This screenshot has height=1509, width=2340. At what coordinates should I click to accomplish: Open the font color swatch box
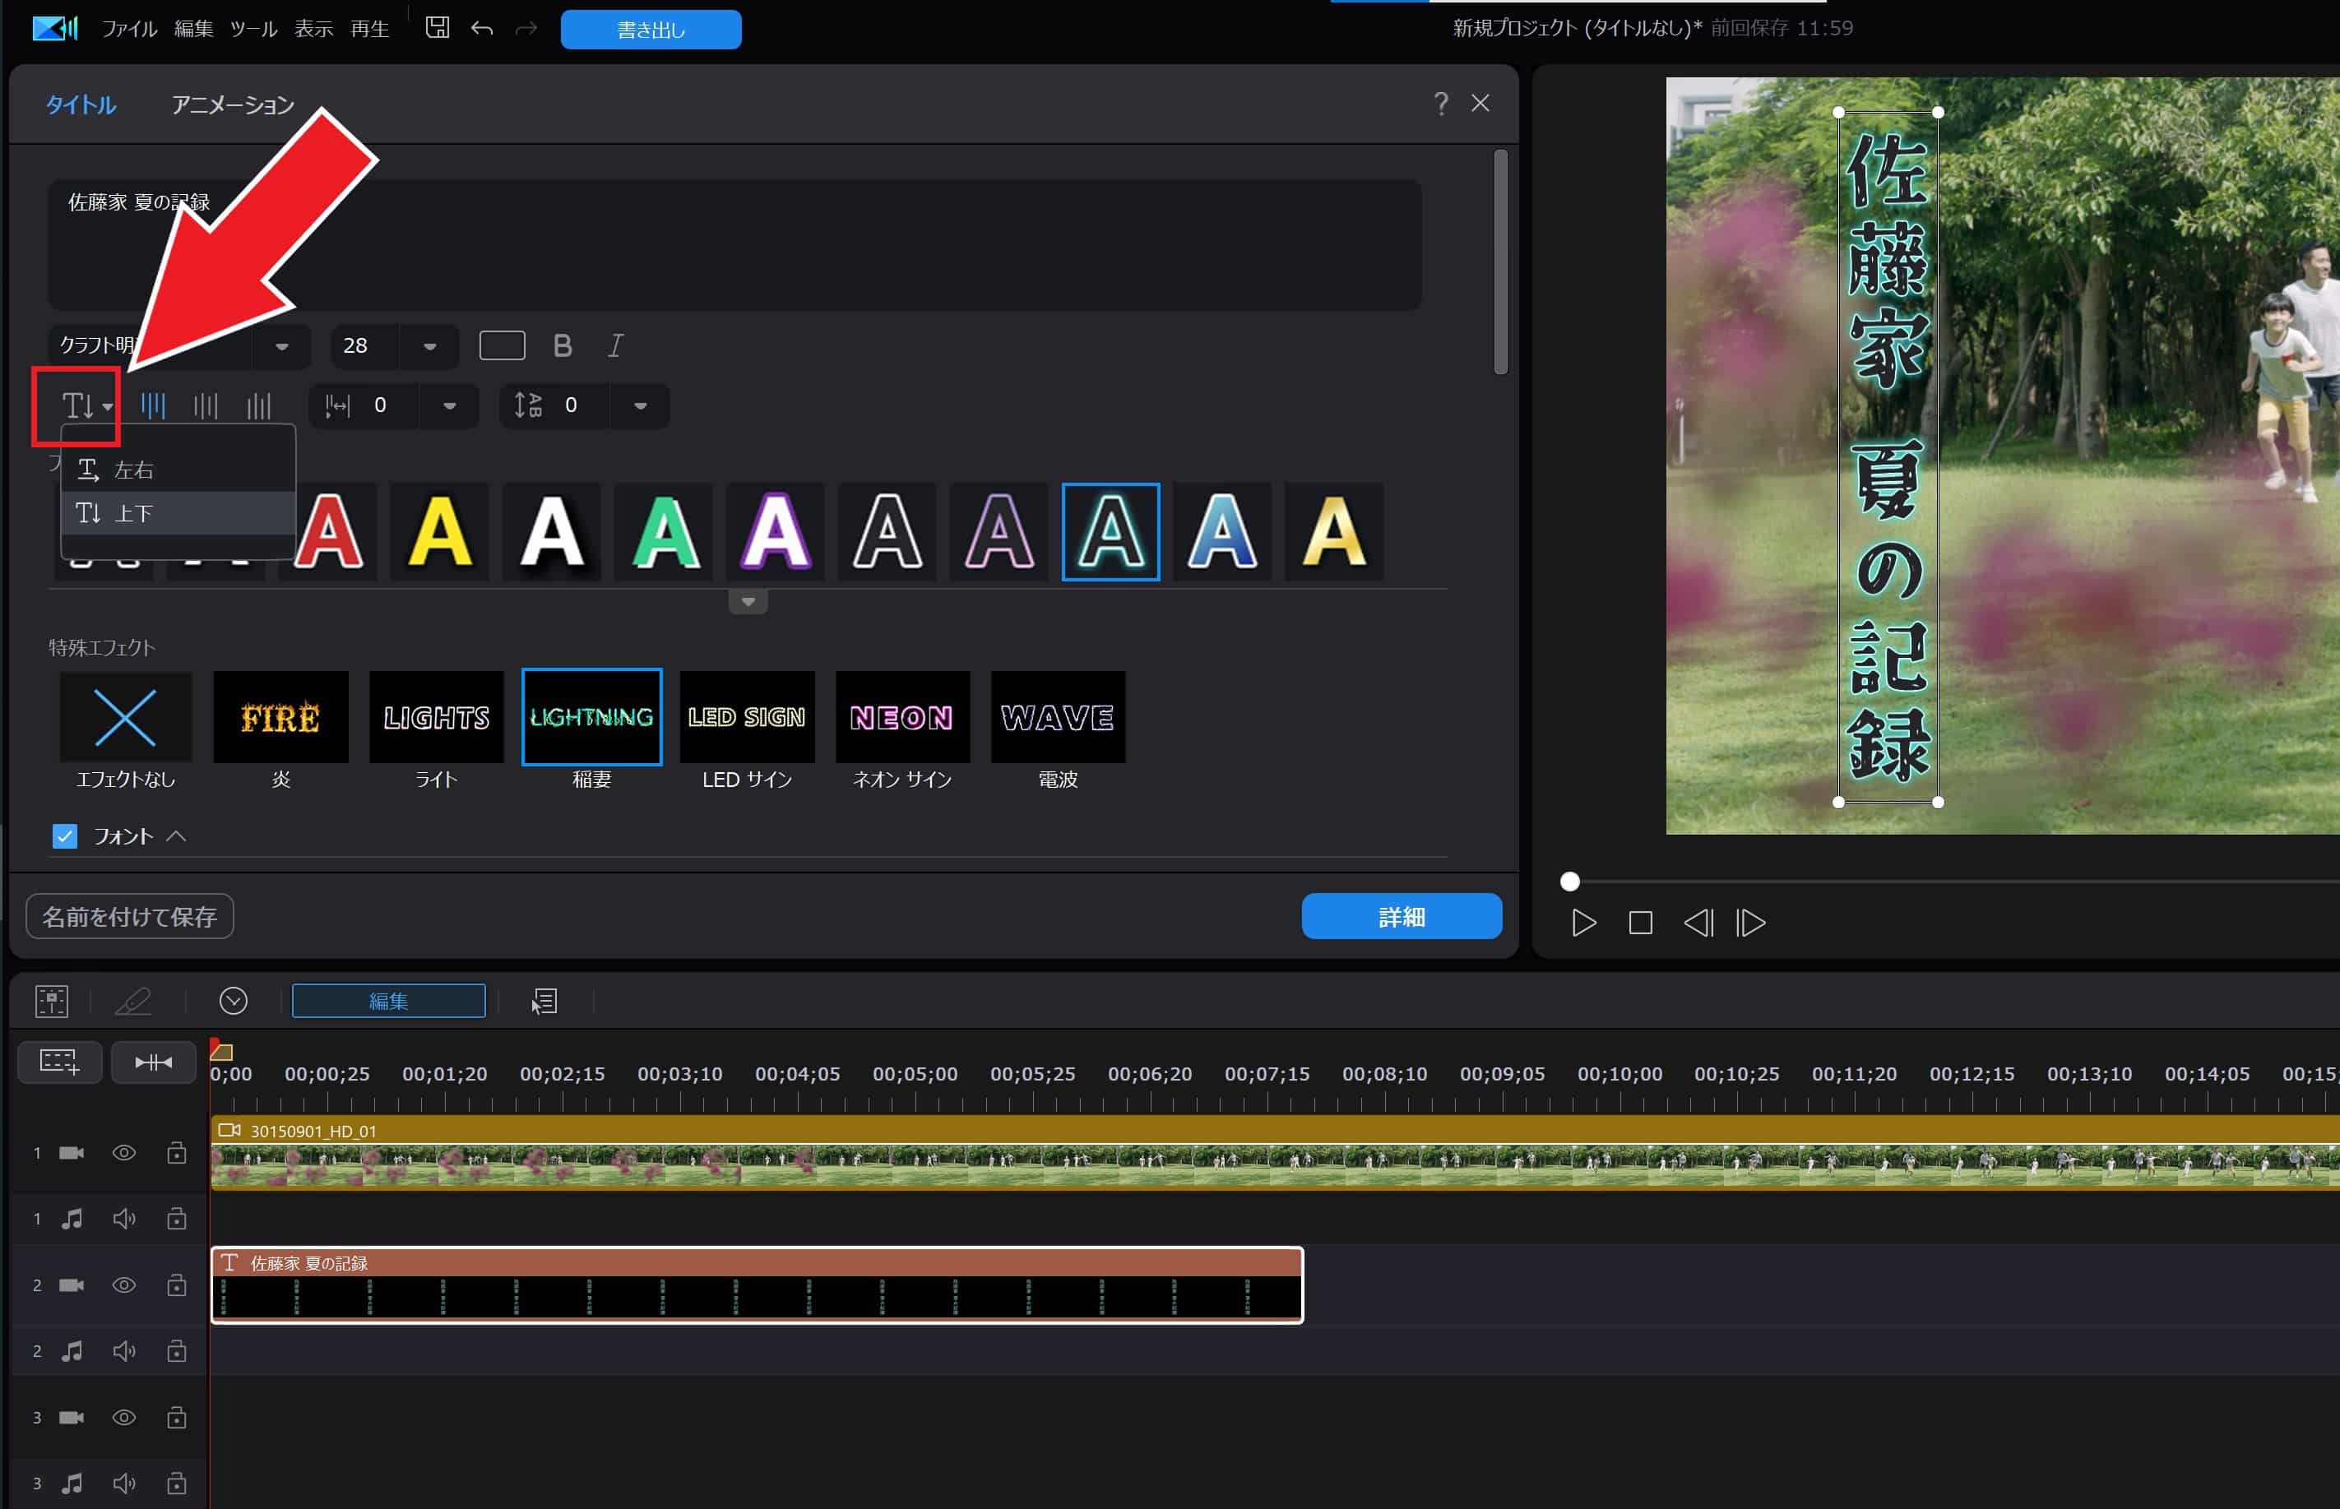tap(502, 346)
